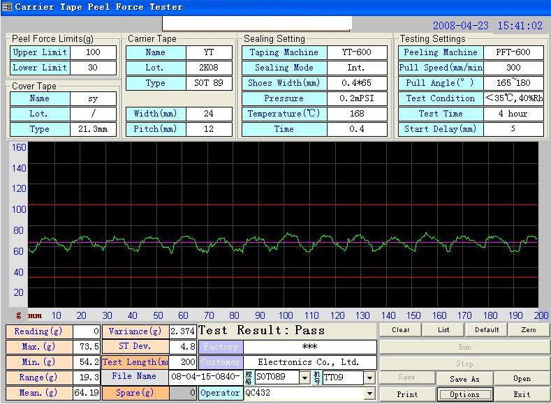
Task: Click the Factory field showing ***
Action: (309, 347)
